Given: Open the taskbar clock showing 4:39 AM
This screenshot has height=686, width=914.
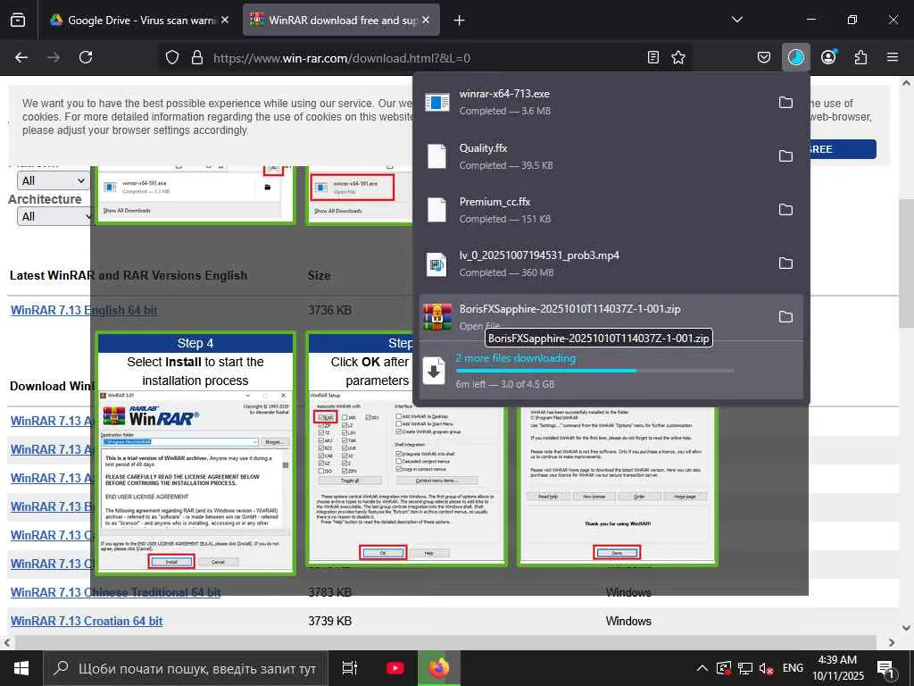Looking at the screenshot, I should [x=837, y=668].
